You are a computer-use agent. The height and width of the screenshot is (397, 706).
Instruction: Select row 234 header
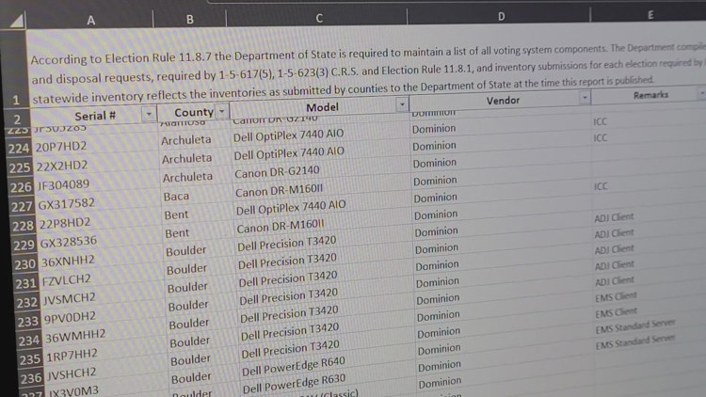(x=29, y=341)
